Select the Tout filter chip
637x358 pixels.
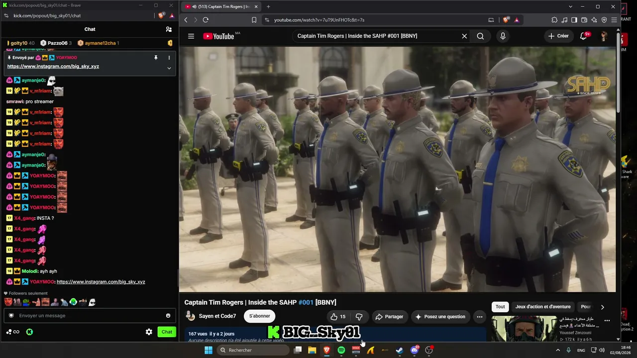(x=500, y=307)
